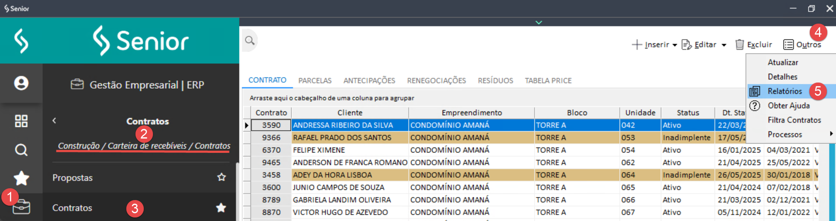The image size is (836, 221).
Task: Switch to the TABELA PRICE tab
Action: coord(548,81)
